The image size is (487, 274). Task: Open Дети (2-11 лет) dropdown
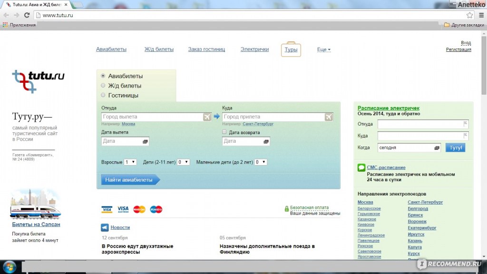(183, 162)
